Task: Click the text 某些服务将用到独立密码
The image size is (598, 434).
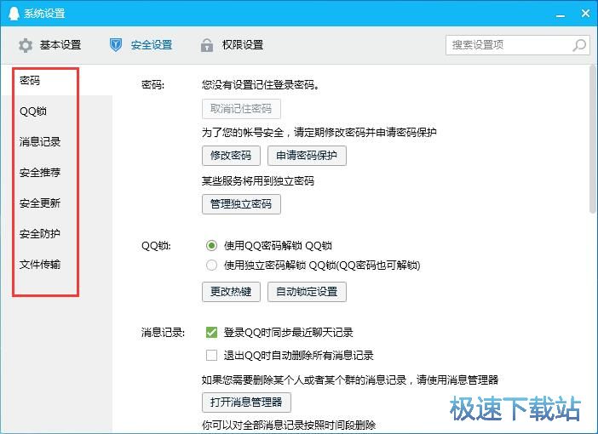Action: coord(258,180)
